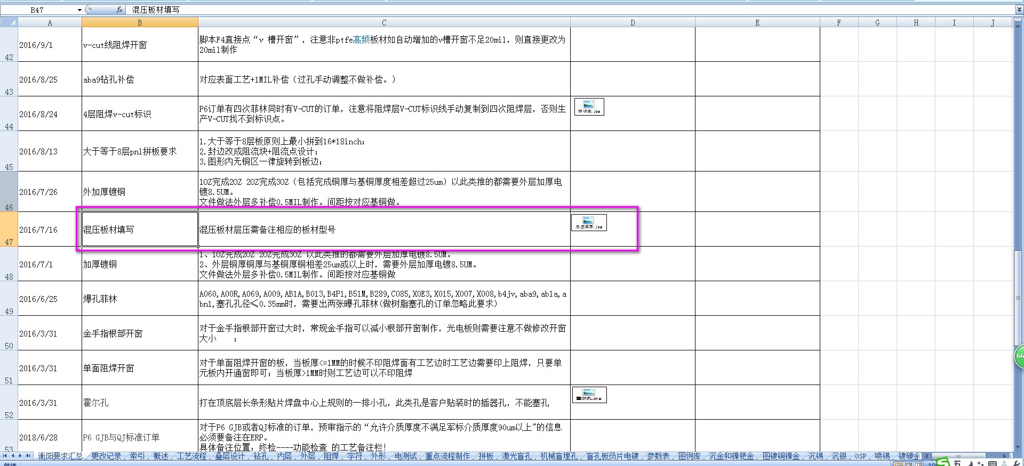Screen dimensions: 1024x466
Task: Expand the formula bar with its arrow
Action: pyautogui.click(x=1019, y=10)
